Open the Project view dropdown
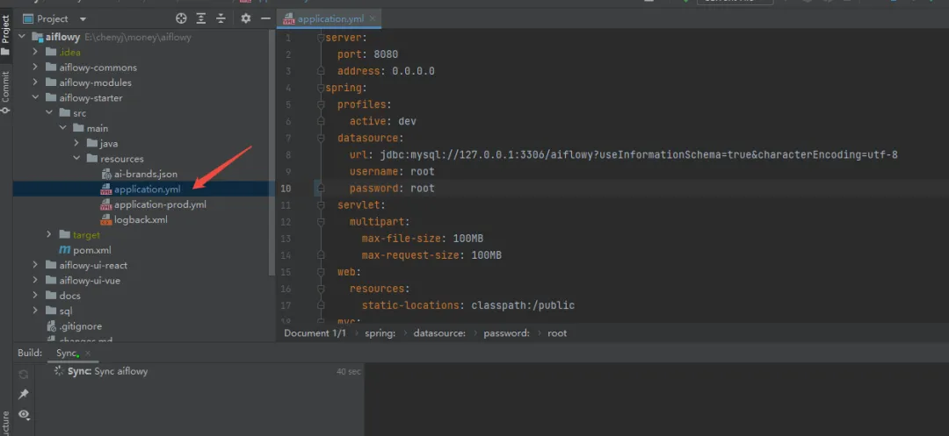This screenshot has height=436, width=949. coord(83,18)
